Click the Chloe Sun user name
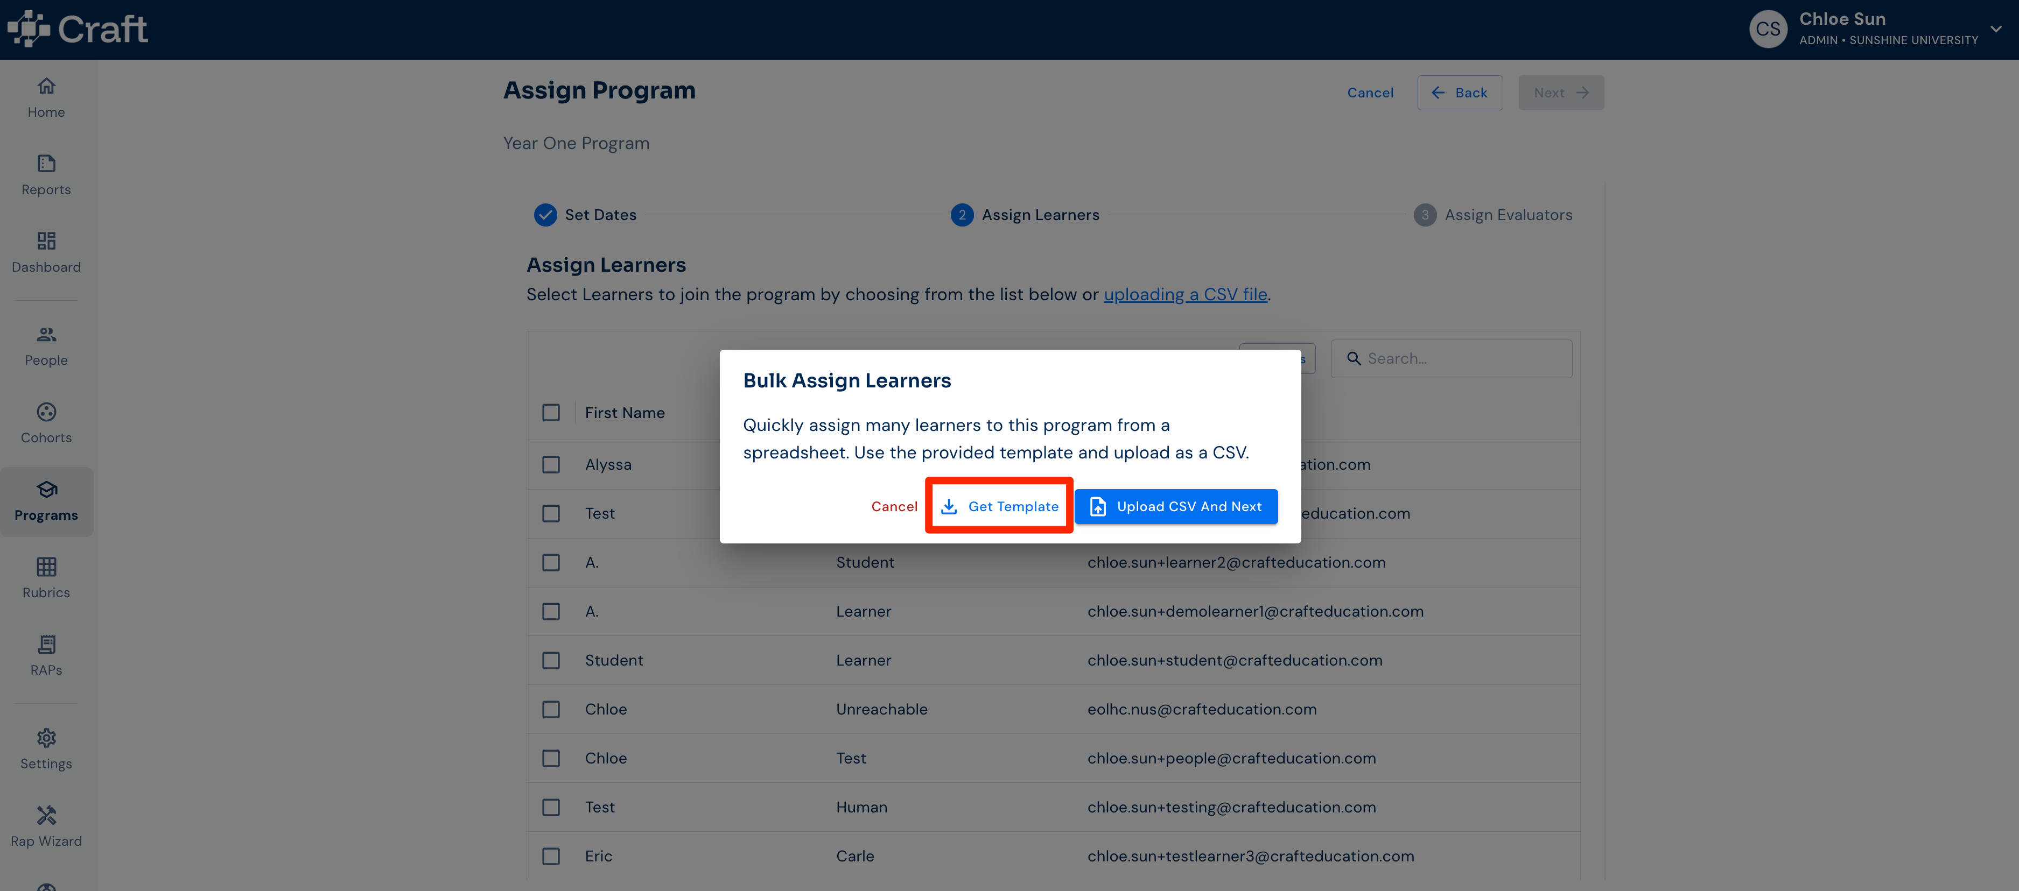 [1842, 19]
